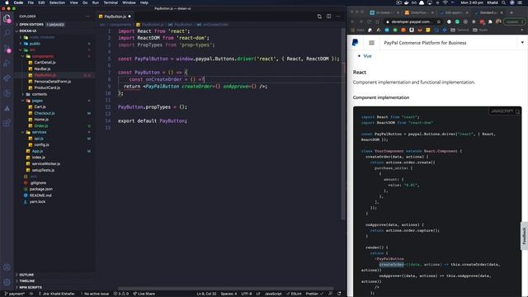The image size is (528, 297).
Task: Open the Explorer view in the activity bar
Action: 7,18
